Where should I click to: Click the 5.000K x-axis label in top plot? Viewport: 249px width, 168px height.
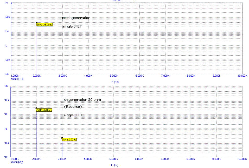click(x=114, y=76)
